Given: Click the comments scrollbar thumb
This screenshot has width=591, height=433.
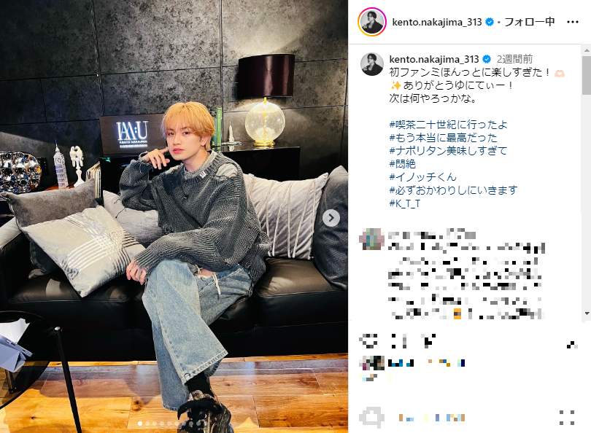Looking at the screenshot, I should 587,75.
